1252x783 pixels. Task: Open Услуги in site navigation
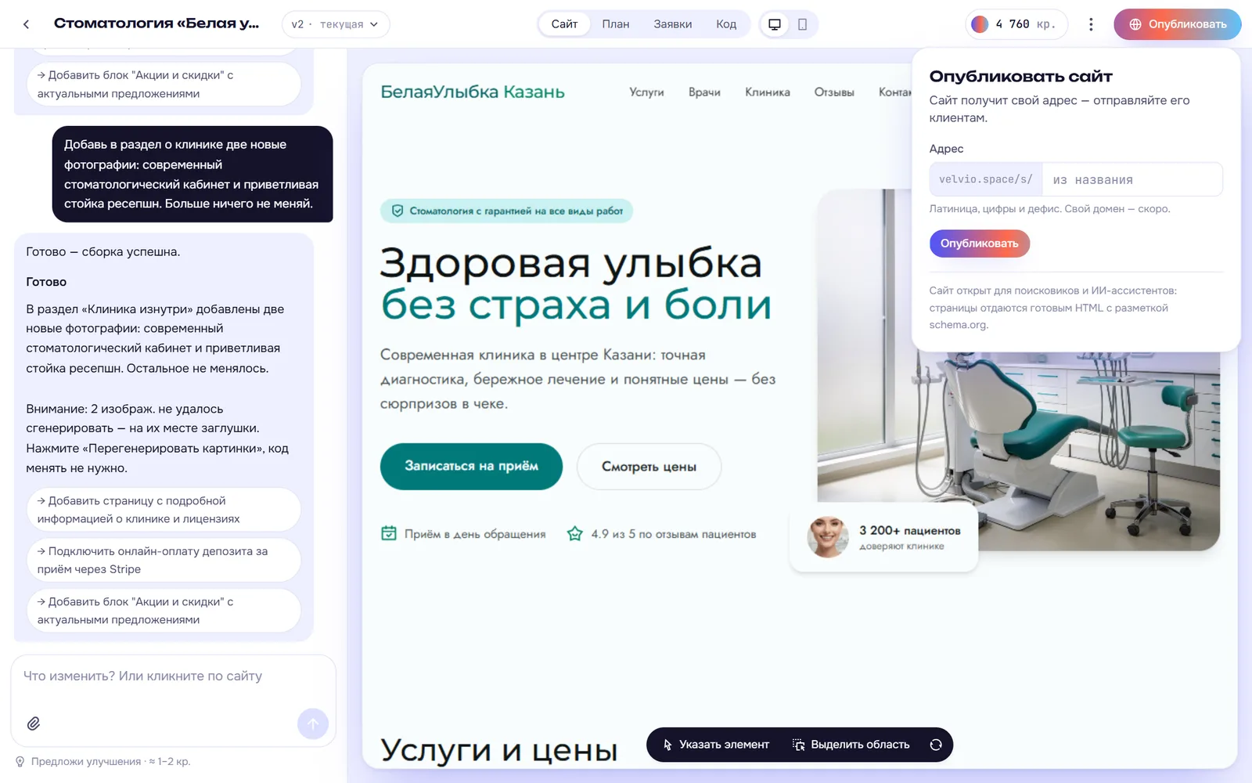646,92
